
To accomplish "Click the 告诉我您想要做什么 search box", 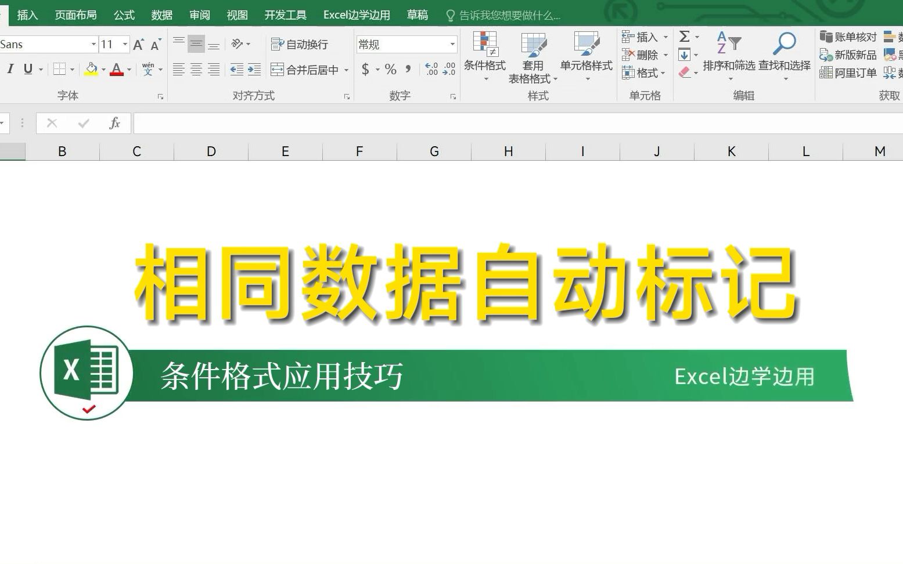I will click(503, 16).
